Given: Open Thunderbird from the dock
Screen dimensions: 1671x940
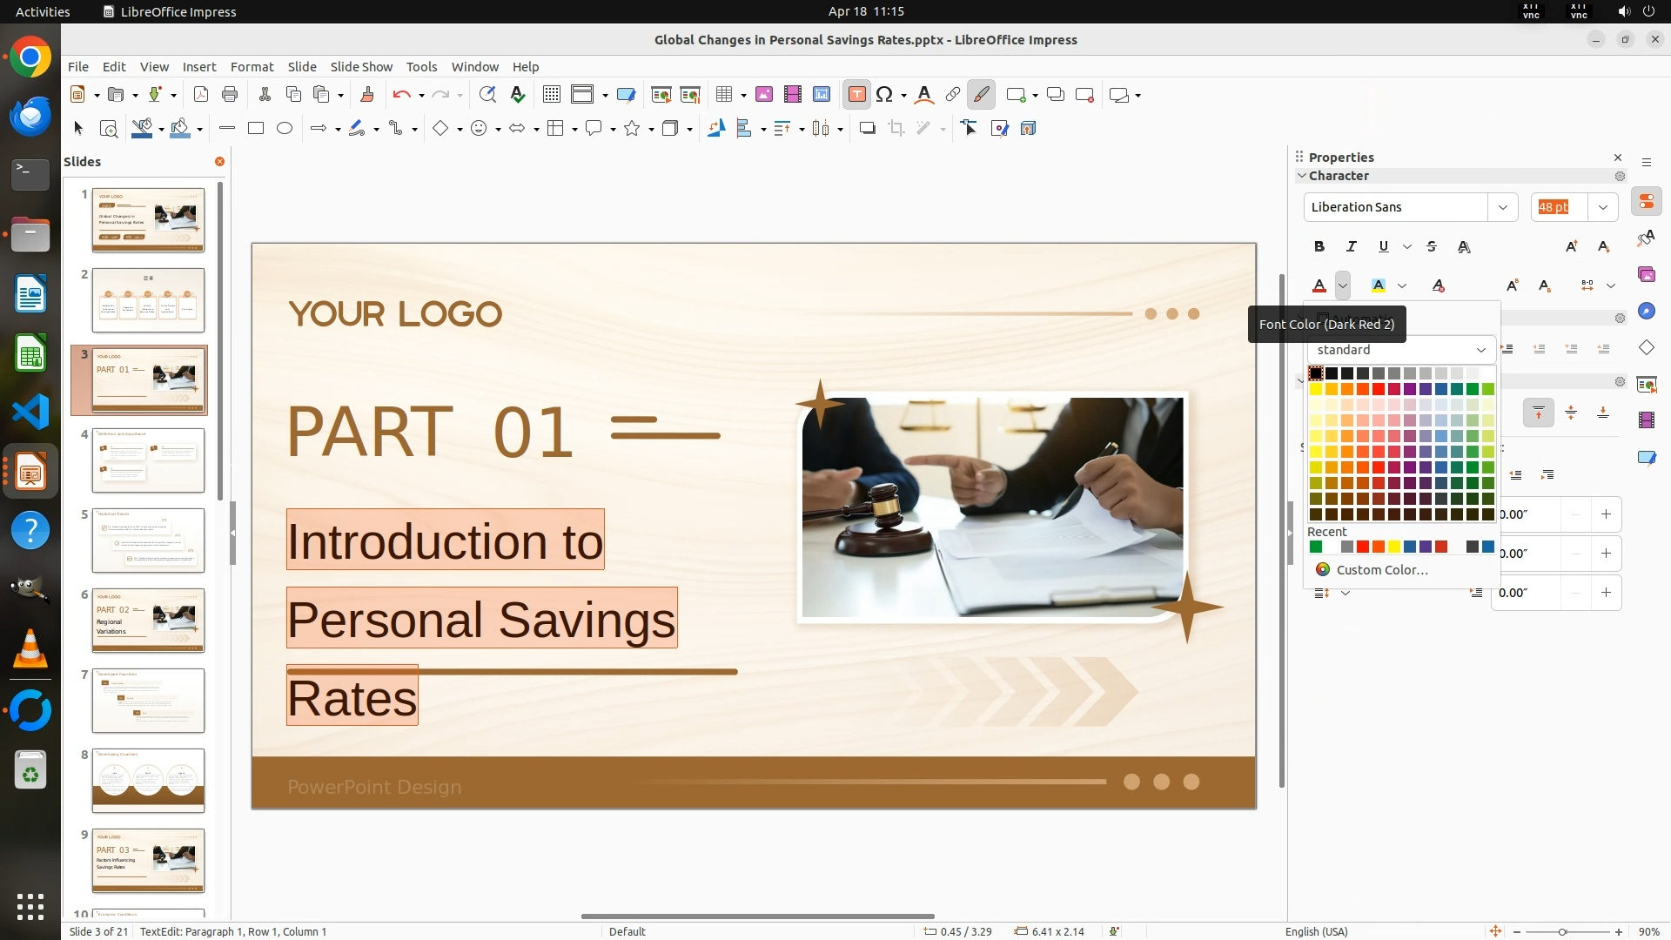Looking at the screenshot, I should click(x=30, y=116).
